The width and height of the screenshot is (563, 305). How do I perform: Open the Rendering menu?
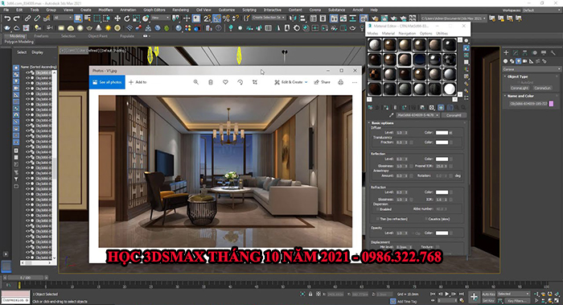180,10
